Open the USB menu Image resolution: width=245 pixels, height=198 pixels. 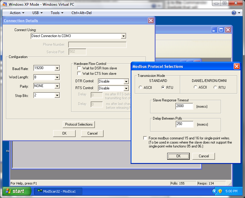click(37, 13)
